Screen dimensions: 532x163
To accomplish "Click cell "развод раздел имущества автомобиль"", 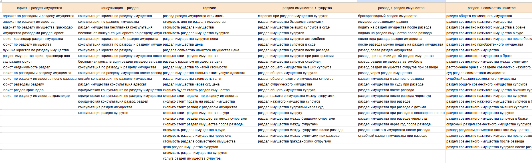I will click(401, 62).
